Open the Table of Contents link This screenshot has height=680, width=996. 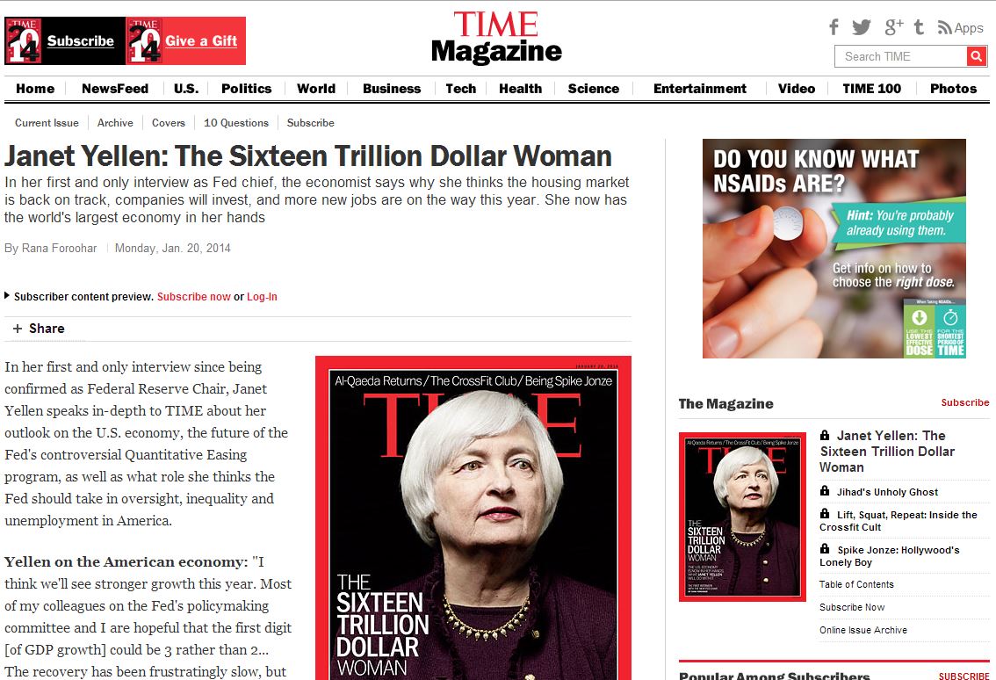856,584
